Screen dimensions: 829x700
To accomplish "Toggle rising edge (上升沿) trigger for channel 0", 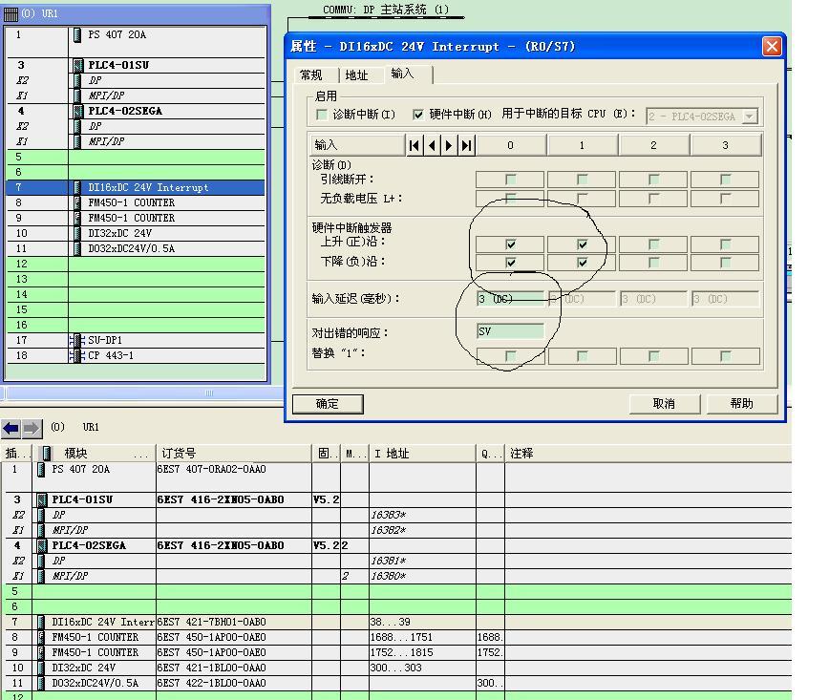I will pyautogui.click(x=510, y=244).
